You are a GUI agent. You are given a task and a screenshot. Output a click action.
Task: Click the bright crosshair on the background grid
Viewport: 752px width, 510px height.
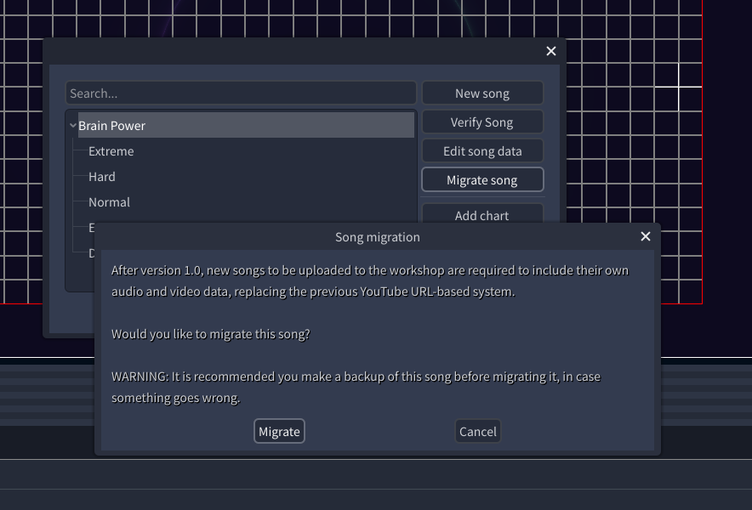(679, 87)
